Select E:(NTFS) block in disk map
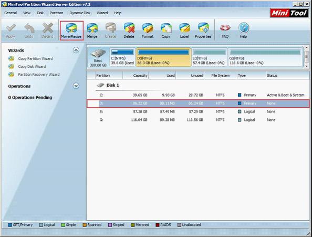Screen dimensions: 312x237 [210, 57]
